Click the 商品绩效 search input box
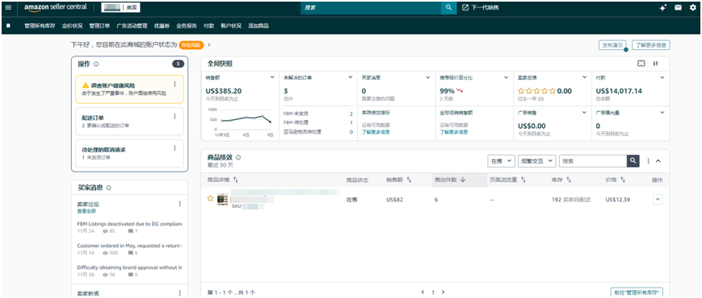 tap(593, 160)
